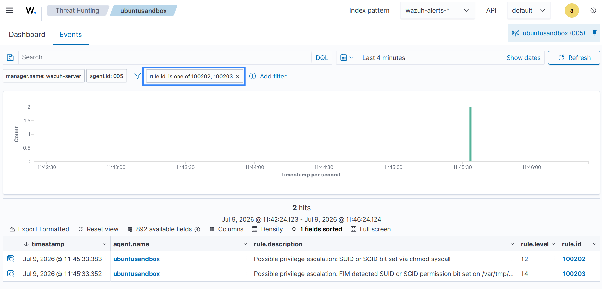Remove the rule.id filter with X
Viewport: 602px width, 289px height.
(x=237, y=76)
